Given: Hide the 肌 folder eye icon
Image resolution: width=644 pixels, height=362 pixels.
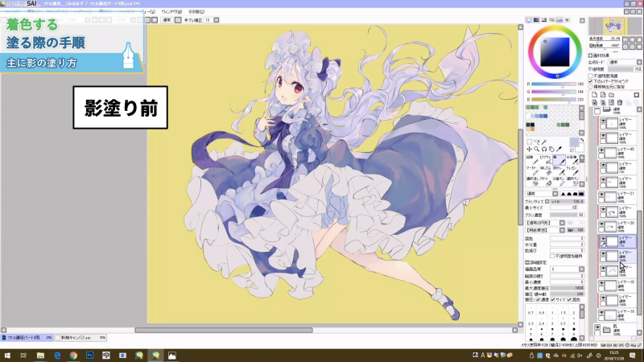Looking at the screenshot, I should pyautogui.click(x=597, y=327).
